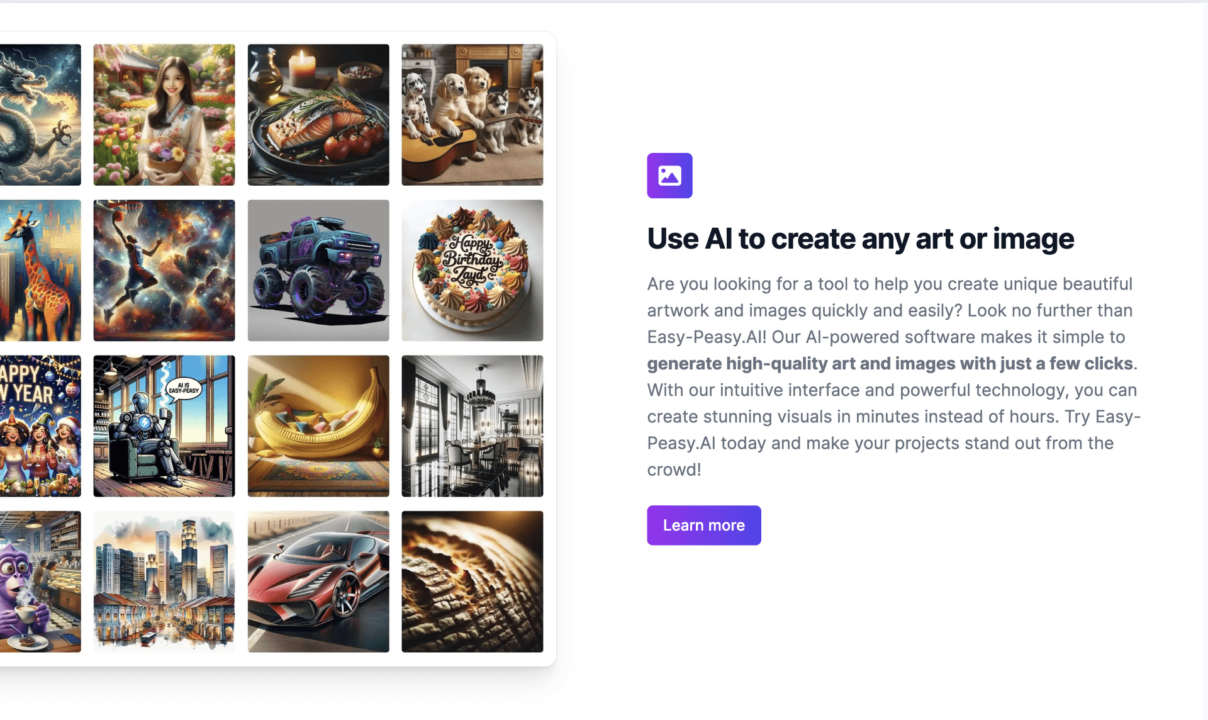Click the robot sitting in chair image
The height and width of the screenshot is (720, 1208).
click(163, 426)
